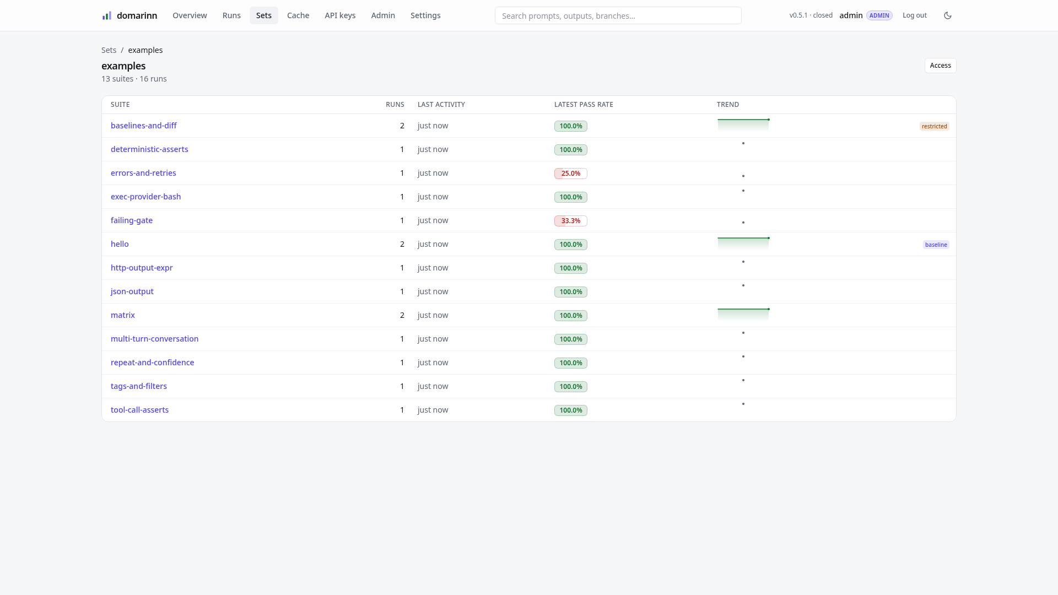Screen dimensions: 1058x595
Task: Navigate to Sets in the breadcrumb
Action: tap(109, 50)
